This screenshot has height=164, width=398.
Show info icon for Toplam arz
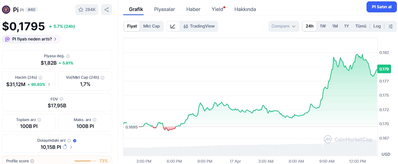39,120
